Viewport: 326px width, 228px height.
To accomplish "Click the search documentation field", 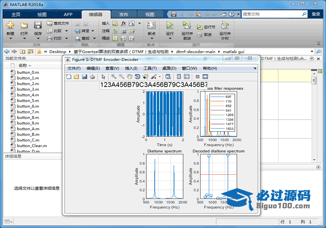I will point(272,14).
